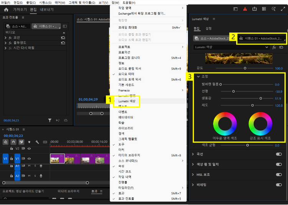This screenshot has width=288, height=205.
Task: Open the red warning alert icon
Action: 245,9
